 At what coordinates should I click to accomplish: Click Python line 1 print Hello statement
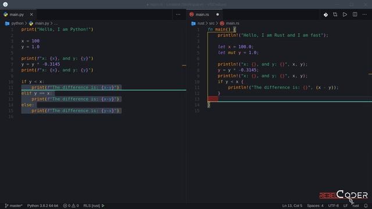(57, 30)
